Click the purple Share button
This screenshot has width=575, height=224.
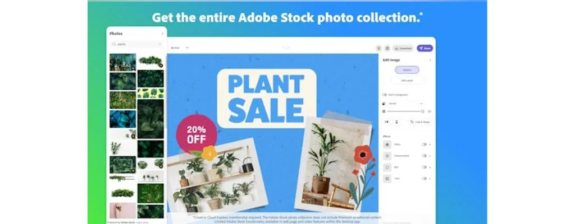coord(425,48)
